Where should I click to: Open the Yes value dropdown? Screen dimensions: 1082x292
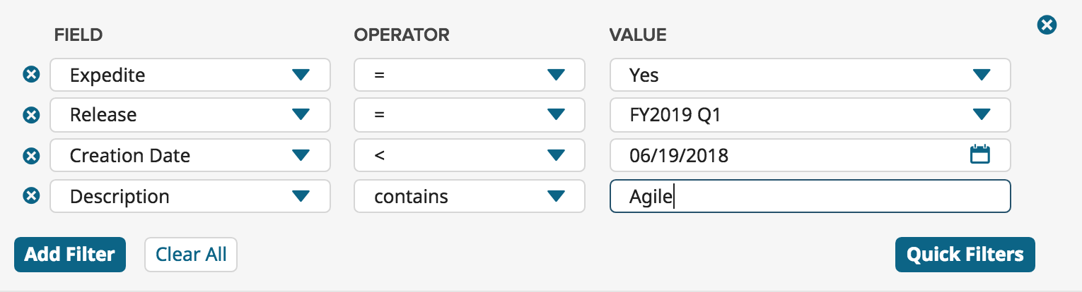point(810,75)
